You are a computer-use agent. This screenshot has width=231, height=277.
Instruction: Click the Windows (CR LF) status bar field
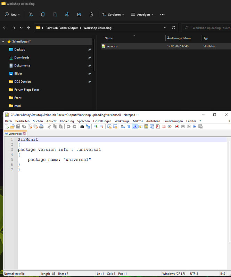(x=174, y=274)
